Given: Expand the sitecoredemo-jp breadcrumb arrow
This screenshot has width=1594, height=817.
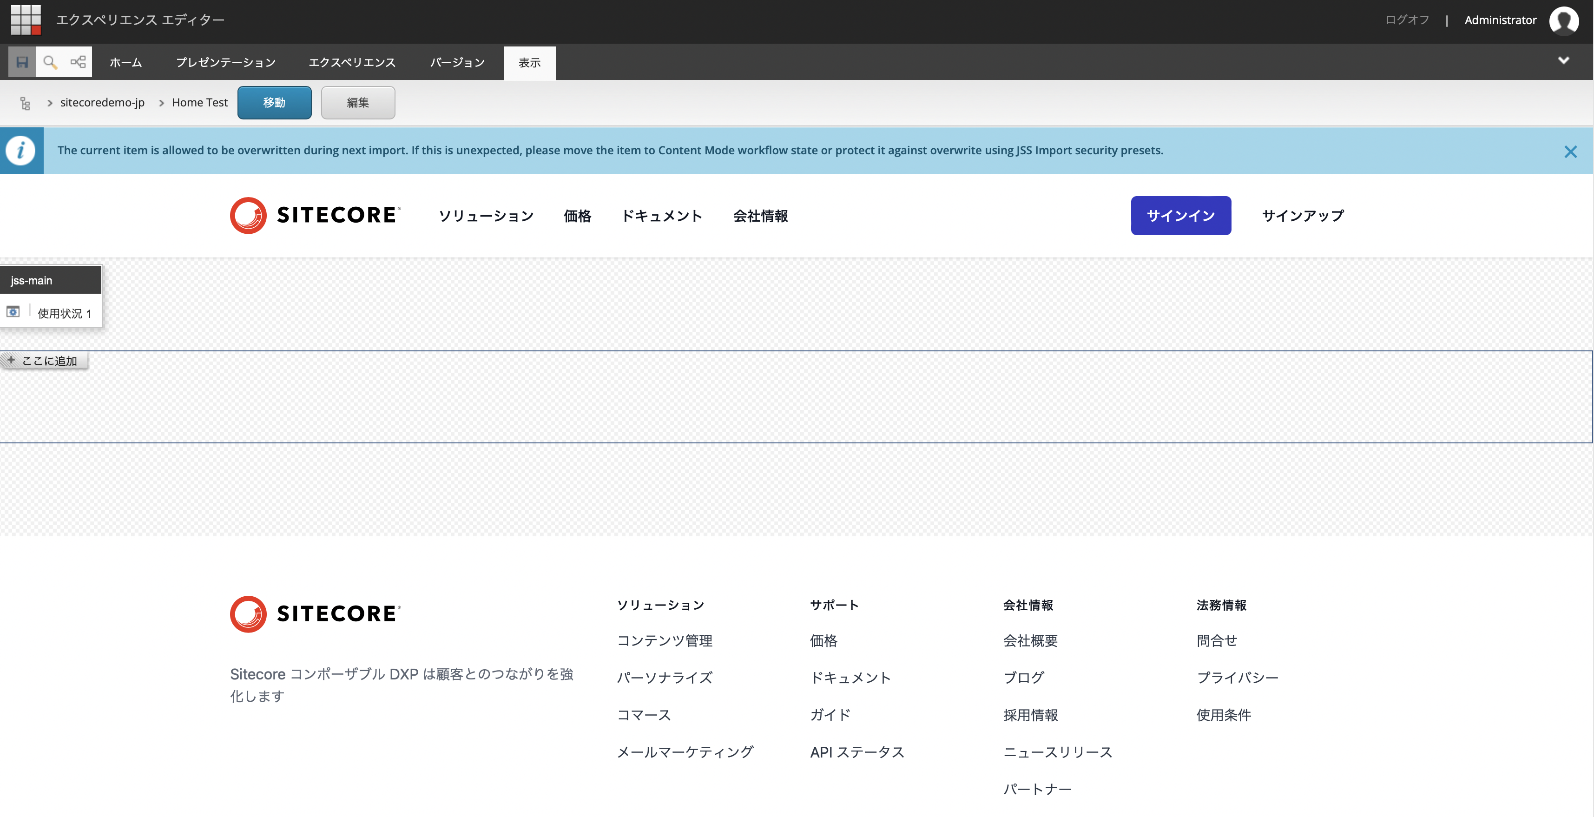Looking at the screenshot, I should pyautogui.click(x=50, y=103).
